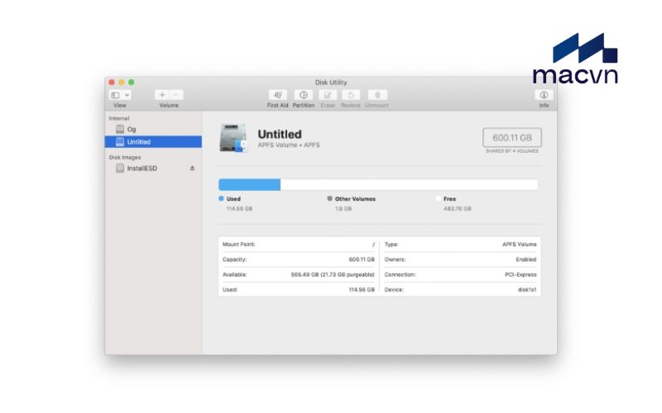Select the Untitled volume in sidebar
662x413 pixels.
pos(153,141)
